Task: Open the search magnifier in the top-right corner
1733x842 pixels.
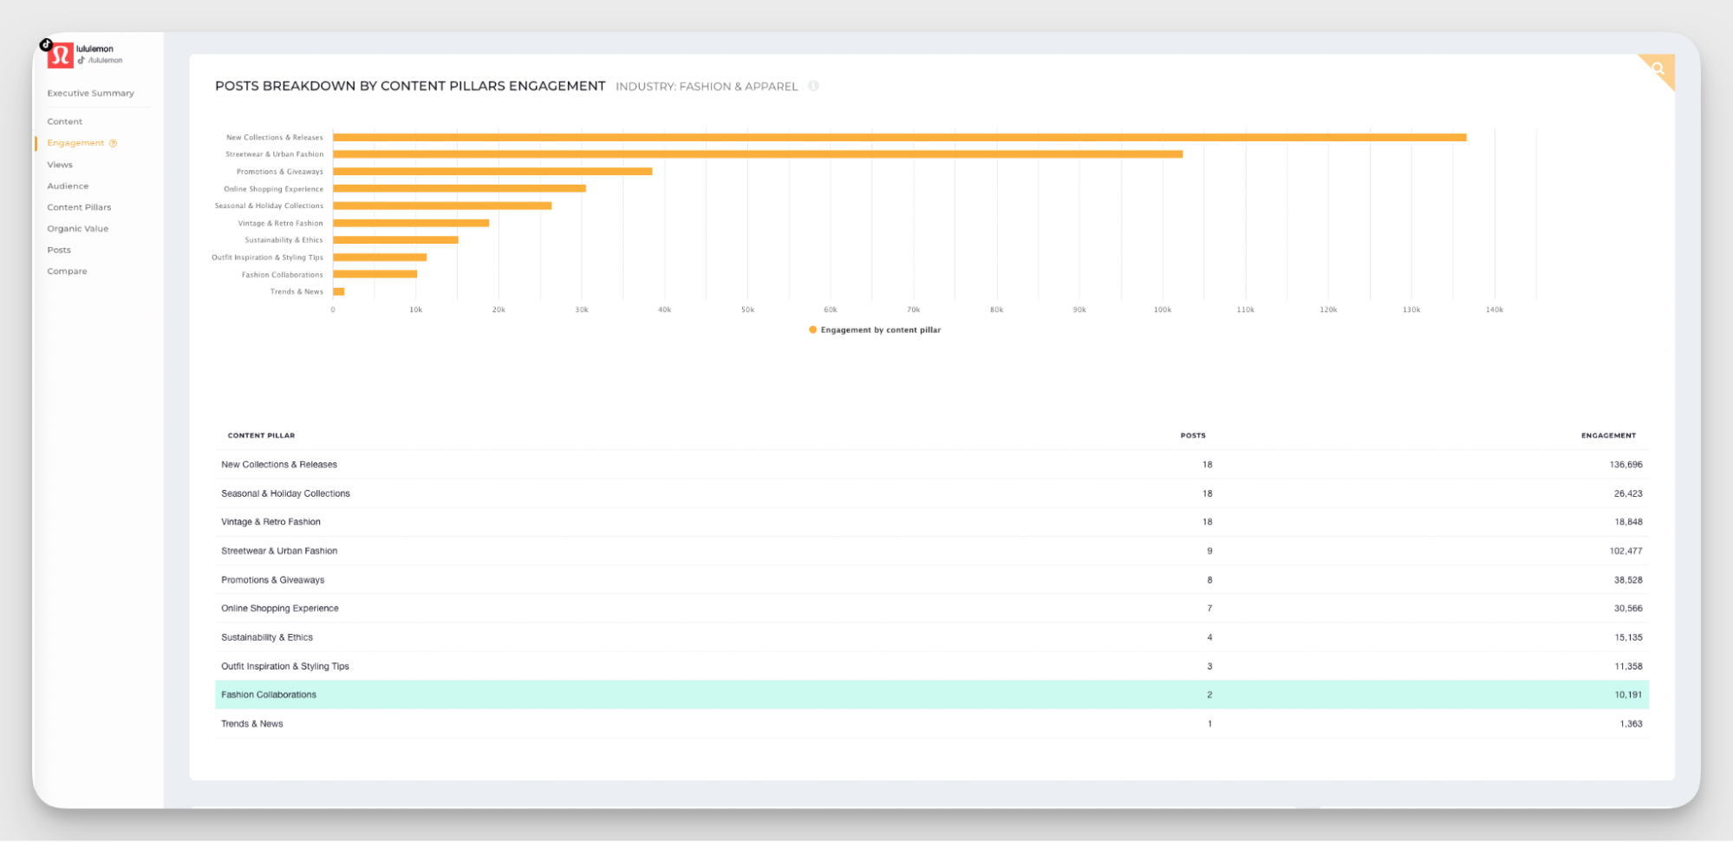Action: coord(1657,69)
